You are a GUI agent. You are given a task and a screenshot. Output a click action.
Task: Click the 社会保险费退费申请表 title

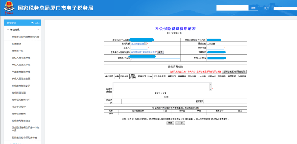coord(175,29)
